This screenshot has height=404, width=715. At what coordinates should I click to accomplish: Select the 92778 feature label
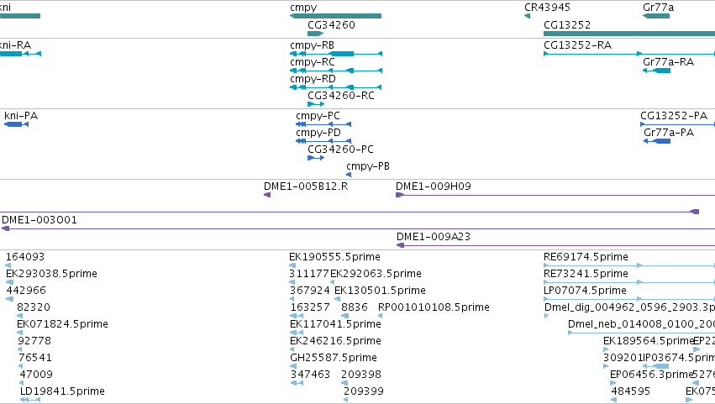(x=34, y=341)
